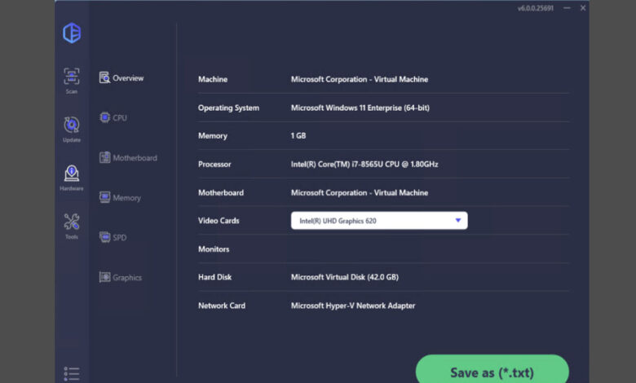Click the Memory row label in details
The width and height of the screenshot is (636, 383).
point(213,136)
